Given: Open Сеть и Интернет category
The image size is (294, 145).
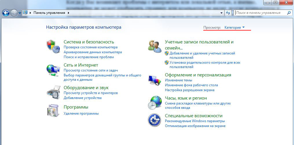Looking at the screenshot, I should [81, 65].
